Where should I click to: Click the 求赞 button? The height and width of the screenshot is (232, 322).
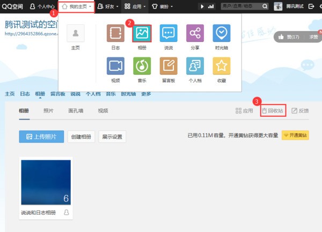tap(313, 37)
